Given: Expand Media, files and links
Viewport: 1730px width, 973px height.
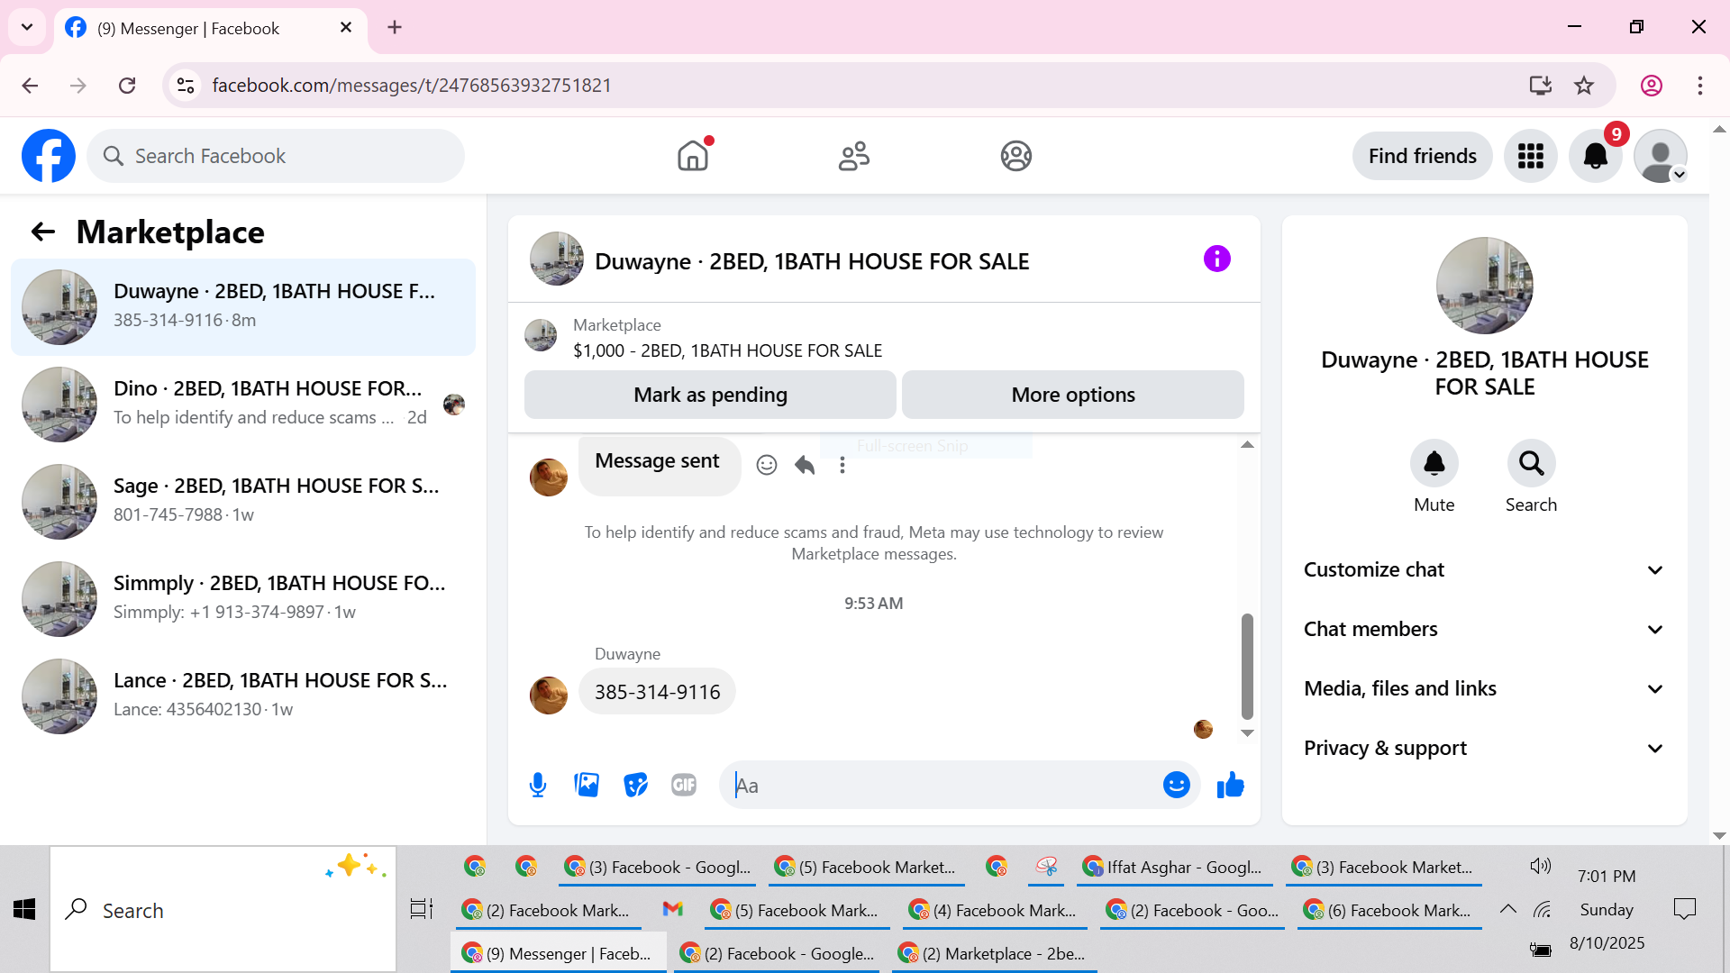Looking at the screenshot, I should [1484, 688].
